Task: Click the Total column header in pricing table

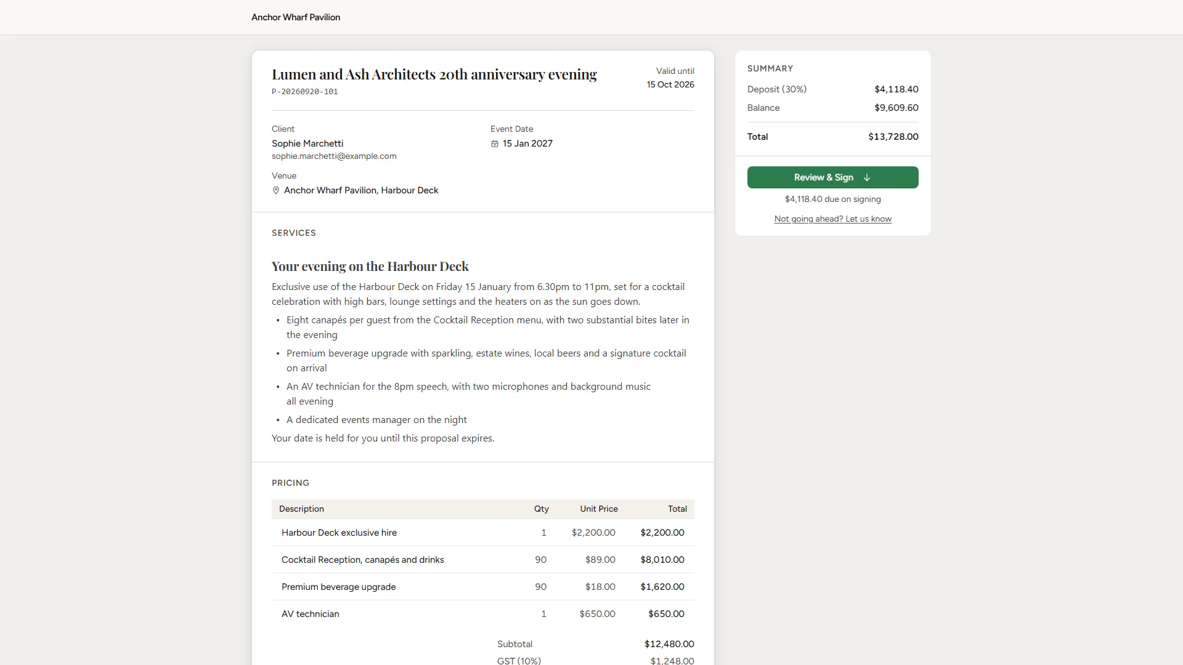Action: [677, 509]
